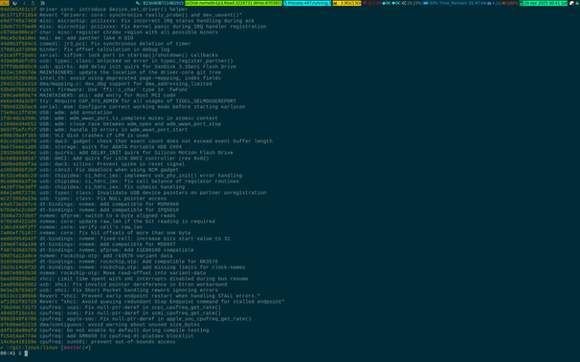Select 'Revert xhci: Prevent early endpoint restart' line

click(x=130, y=295)
